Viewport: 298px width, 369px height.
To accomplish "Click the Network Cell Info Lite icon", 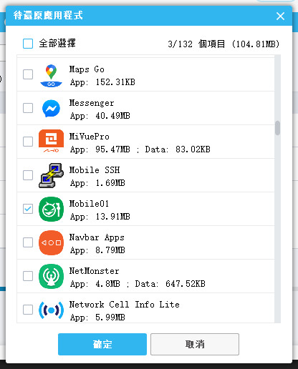I will [51, 310].
